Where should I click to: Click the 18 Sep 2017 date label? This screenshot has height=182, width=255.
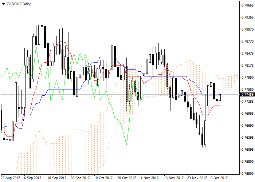[x=57, y=178]
